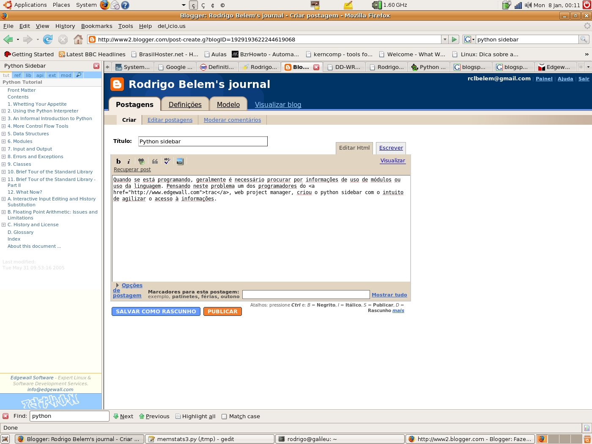Run the spell check in the editor
592x444 pixels.
(167, 161)
